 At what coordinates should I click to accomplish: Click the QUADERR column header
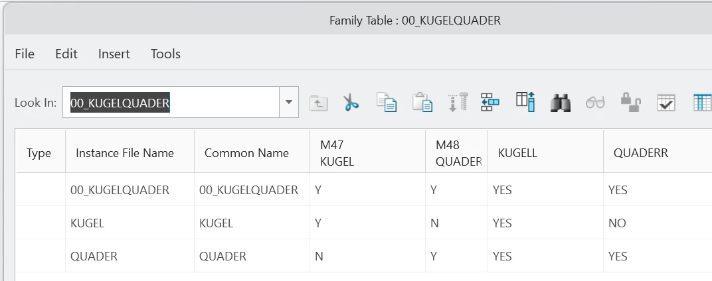tap(658, 151)
